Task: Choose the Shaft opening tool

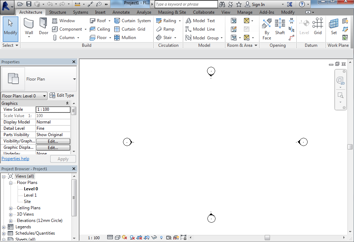Action: (x=280, y=27)
